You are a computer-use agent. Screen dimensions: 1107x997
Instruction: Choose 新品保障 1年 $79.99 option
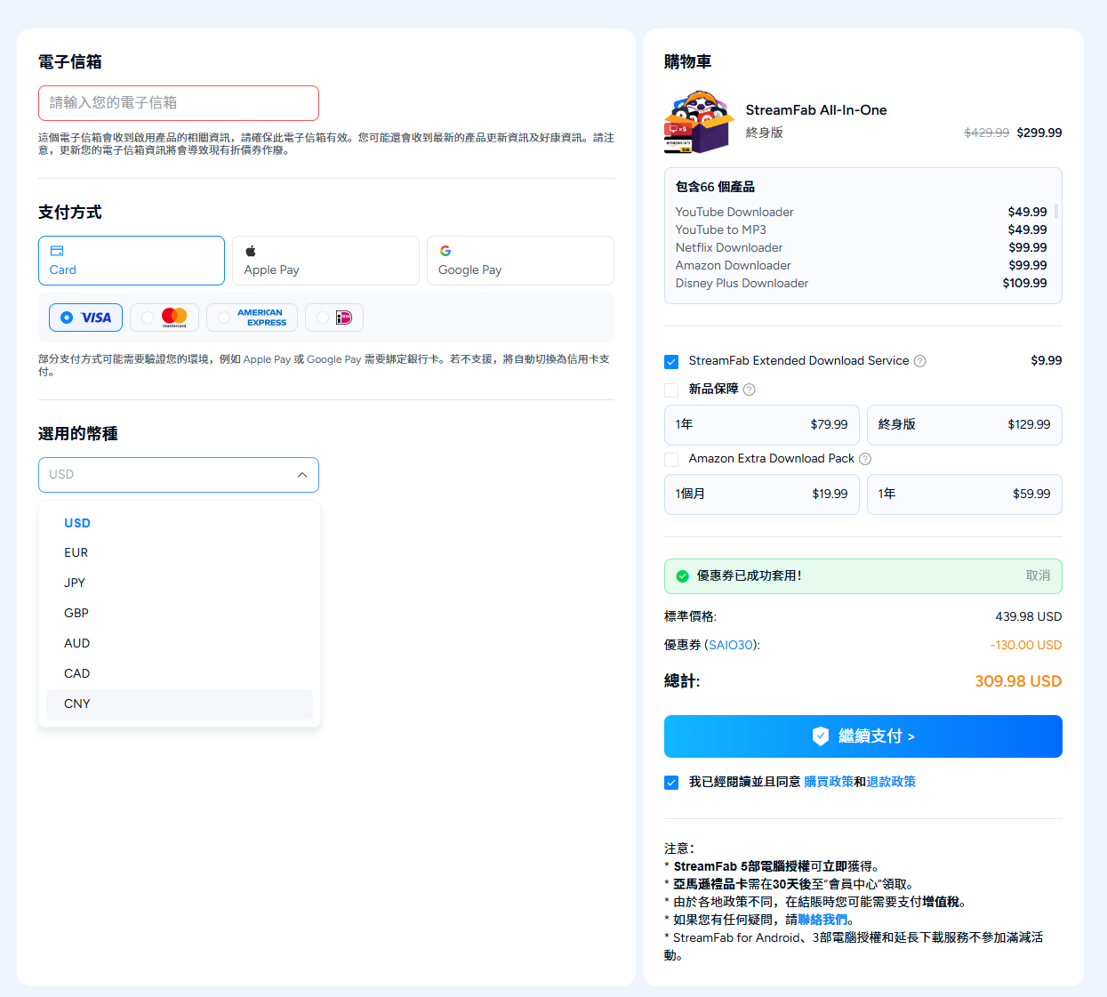coord(762,425)
